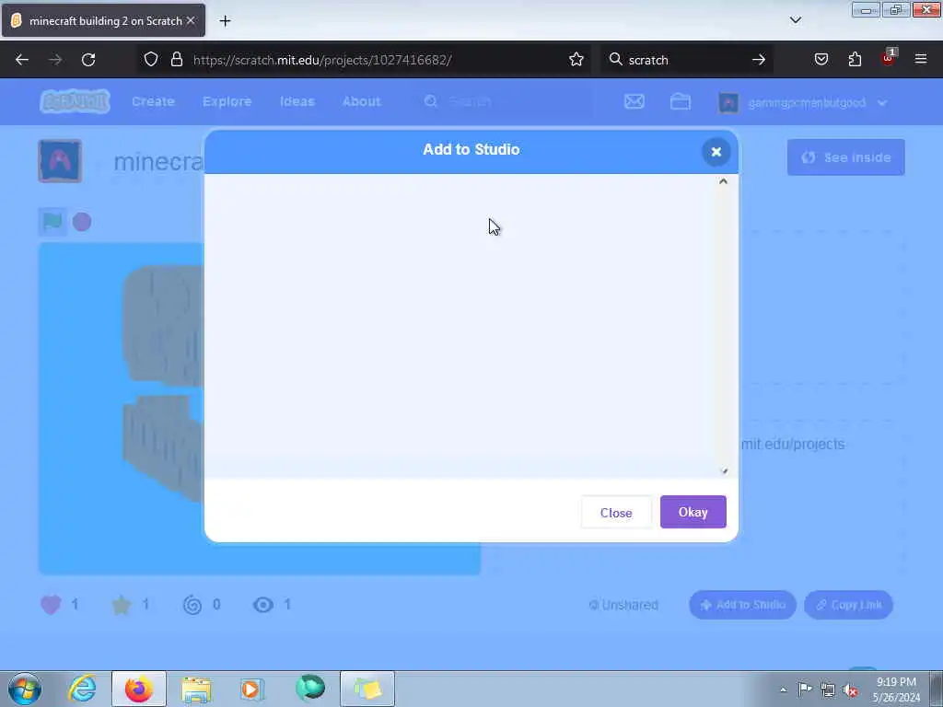This screenshot has width=943, height=707.
Task: Click the project author avatar thumbnail
Action: tap(60, 161)
